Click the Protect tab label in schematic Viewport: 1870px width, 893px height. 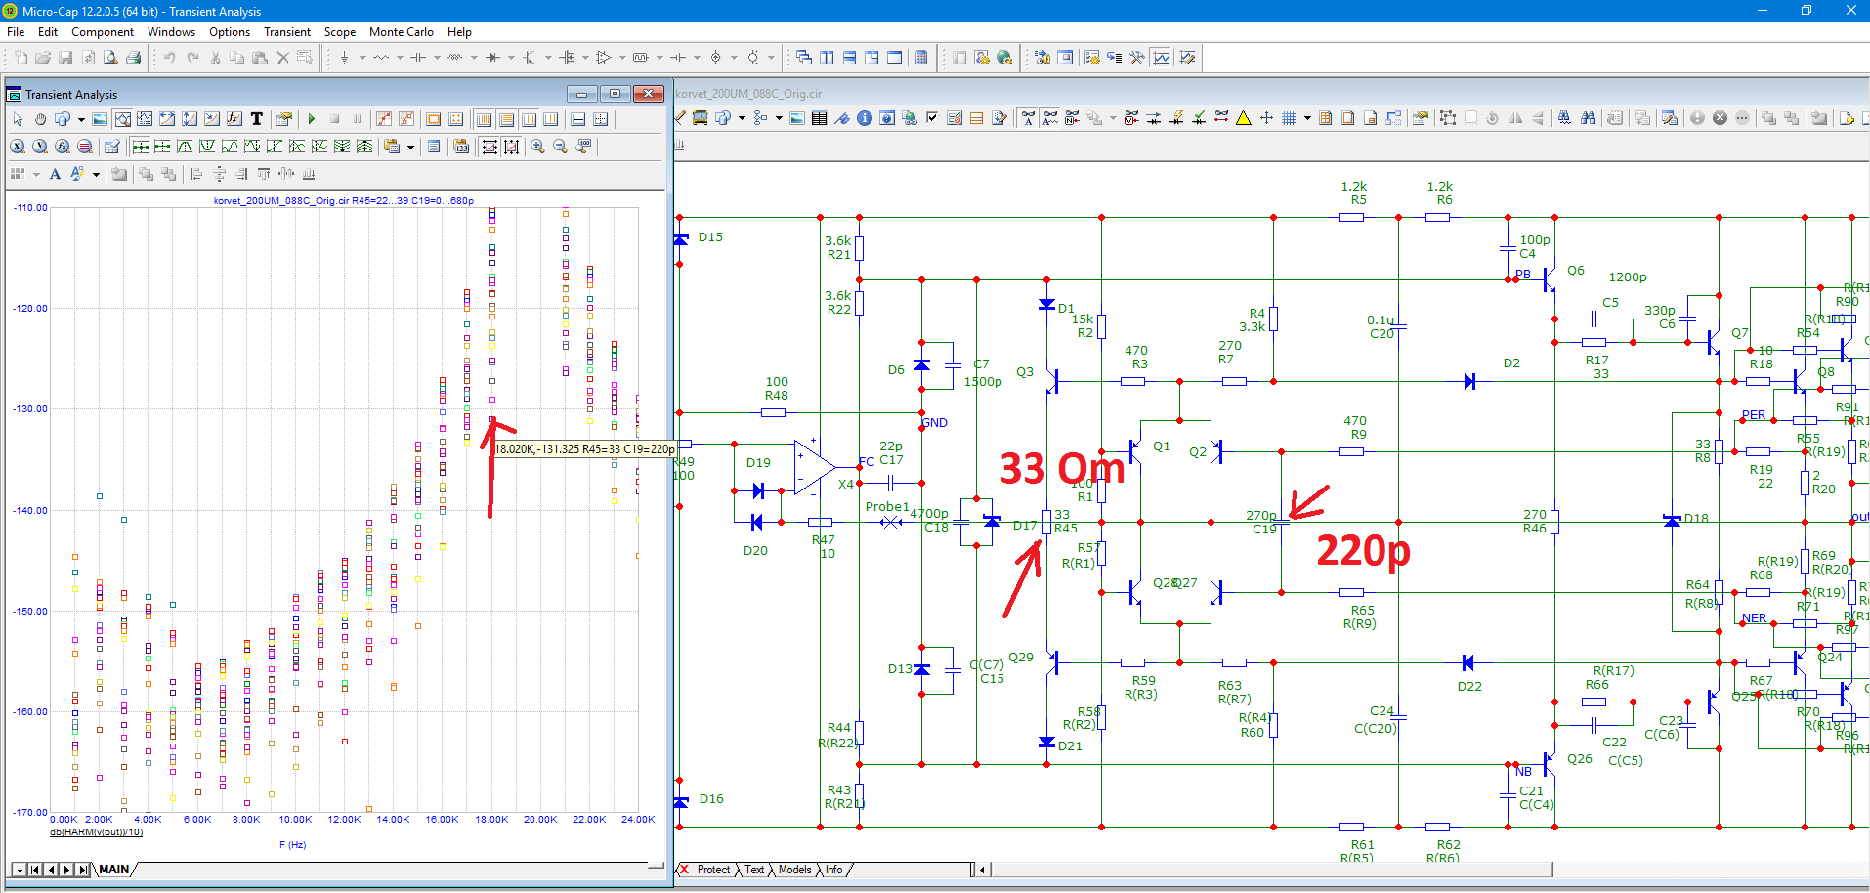(x=713, y=870)
